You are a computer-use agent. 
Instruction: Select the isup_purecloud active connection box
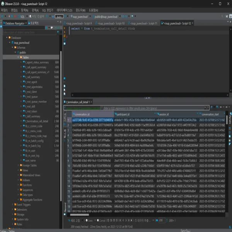[x=79, y=17]
